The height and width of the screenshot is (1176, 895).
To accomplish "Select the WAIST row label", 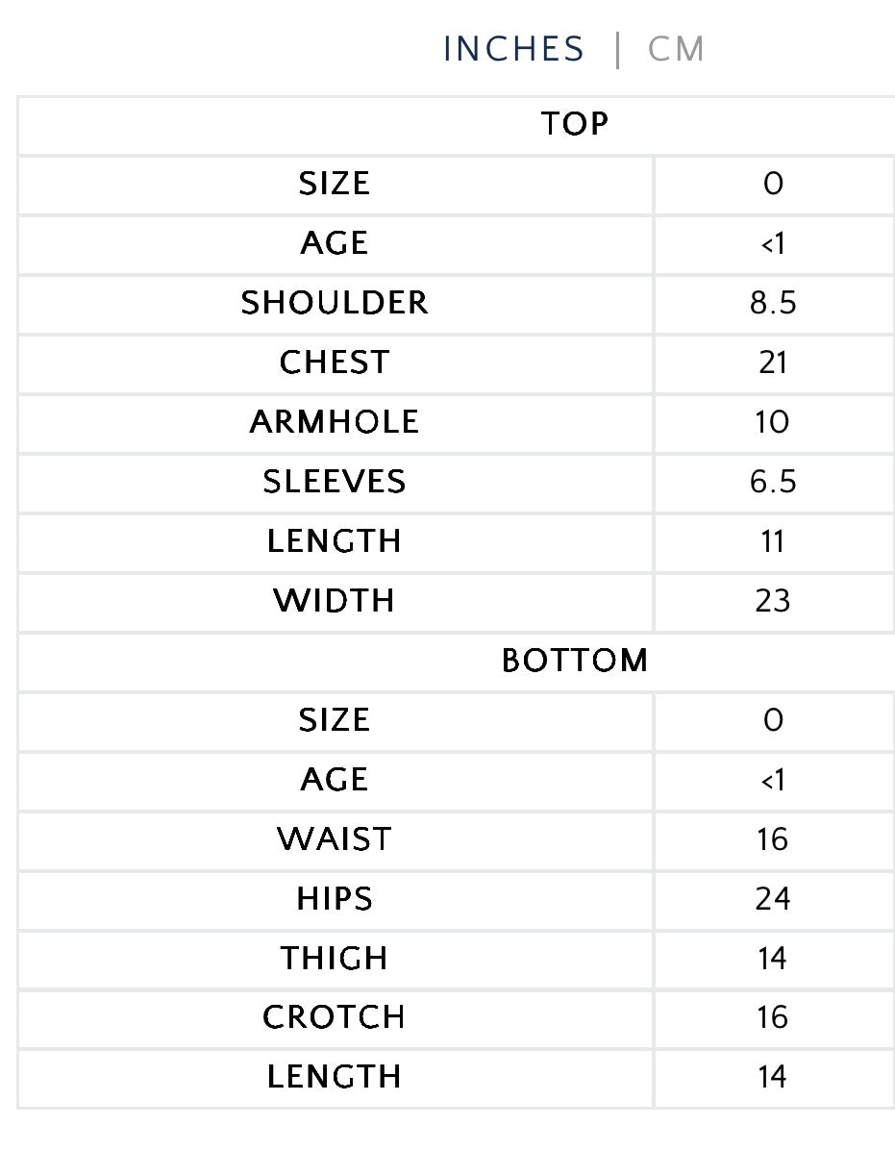I will pos(335,839).
